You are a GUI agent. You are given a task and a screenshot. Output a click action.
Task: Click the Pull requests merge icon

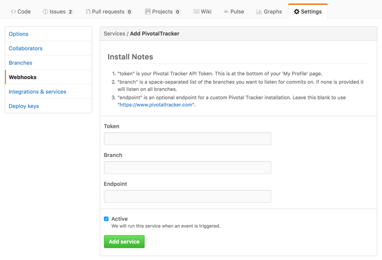pyautogui.click(x=88, y=12)
